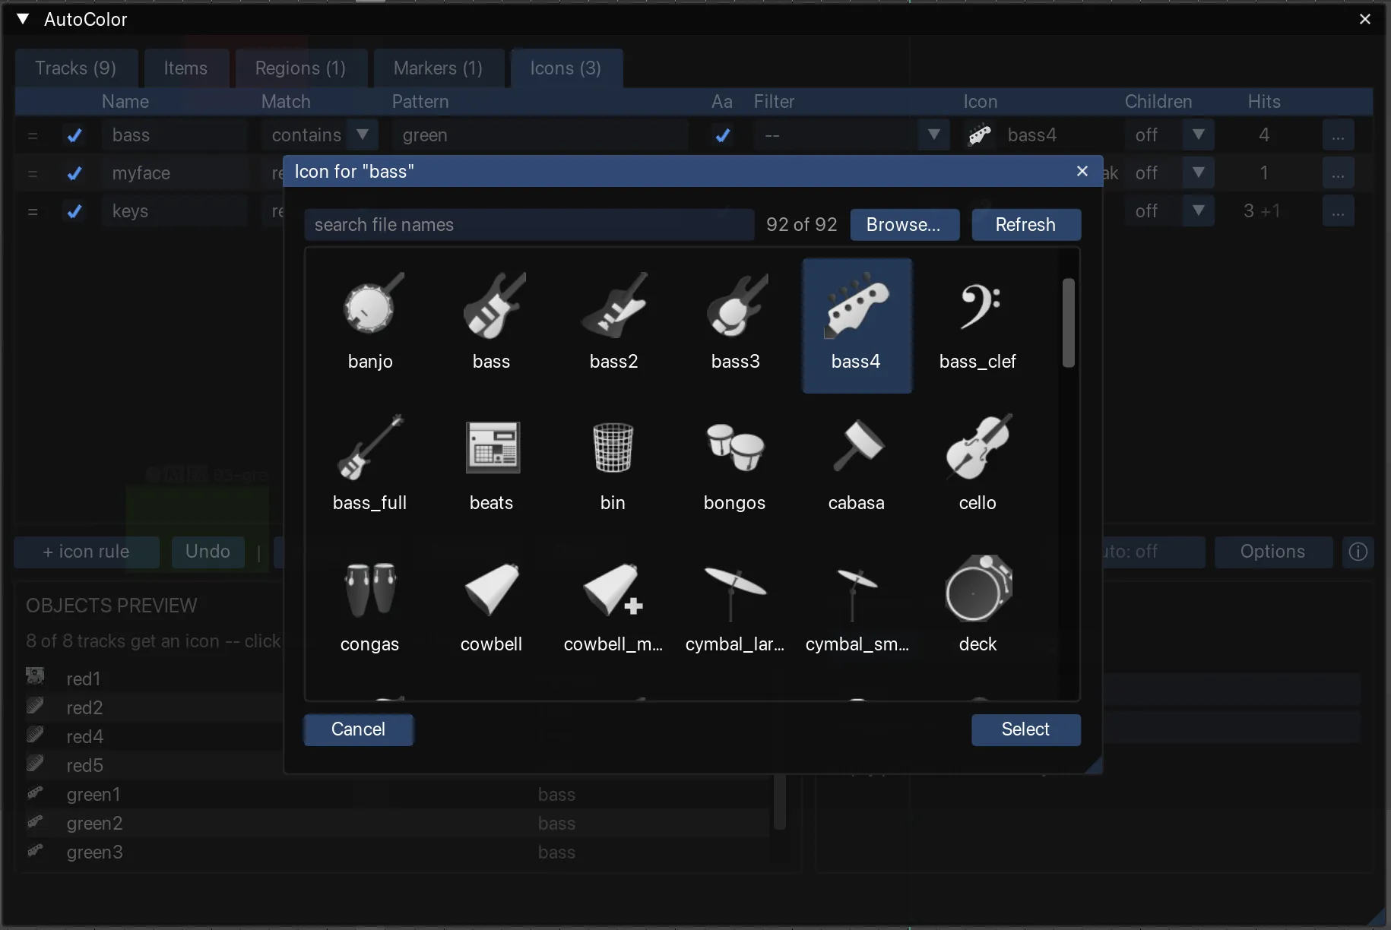Click the Browse... button

(905, 225)
